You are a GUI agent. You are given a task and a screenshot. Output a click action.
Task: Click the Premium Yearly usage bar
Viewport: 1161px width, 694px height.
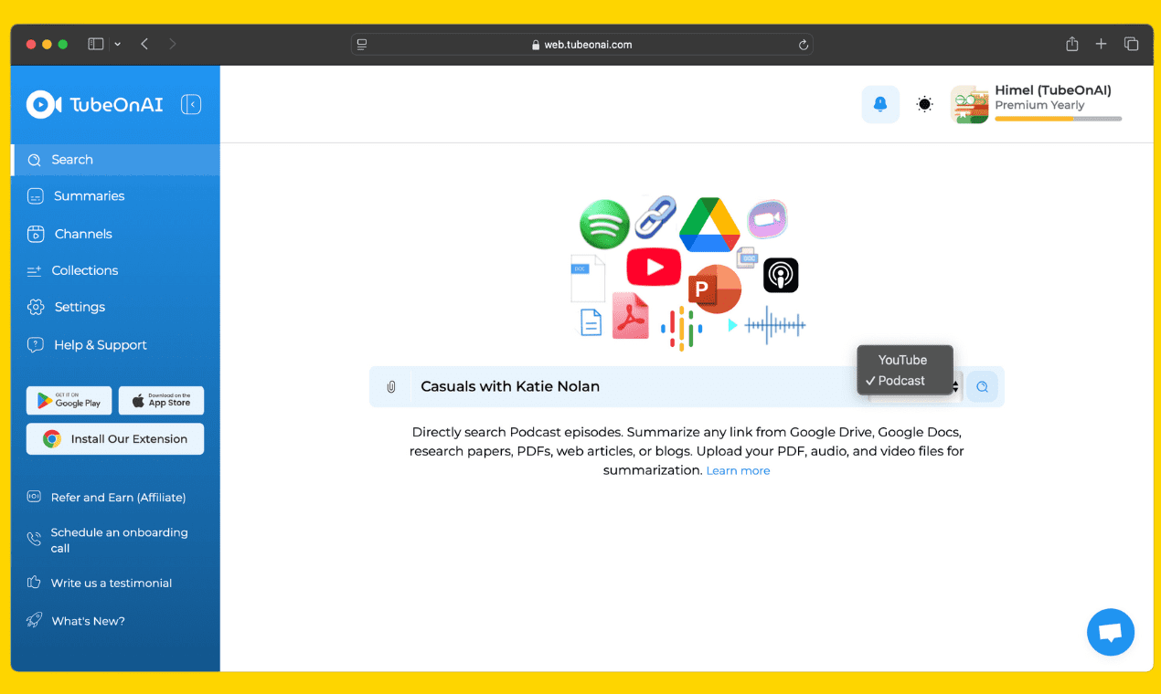[x=1059, y=119]
